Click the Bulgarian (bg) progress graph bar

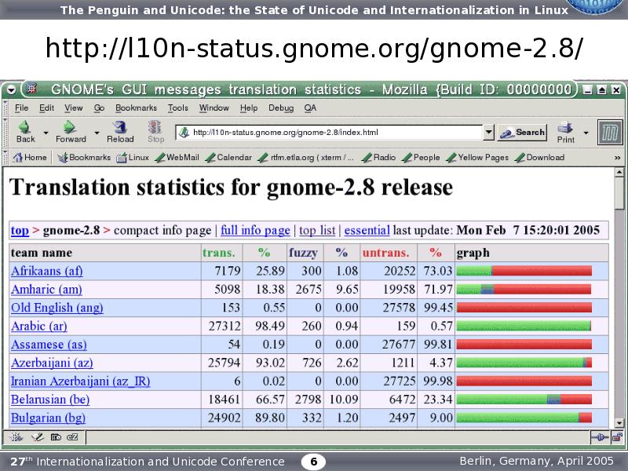pos(524,418)
